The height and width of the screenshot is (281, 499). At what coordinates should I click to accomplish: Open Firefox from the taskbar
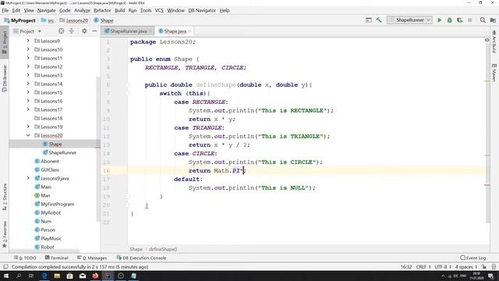(95, 276)
